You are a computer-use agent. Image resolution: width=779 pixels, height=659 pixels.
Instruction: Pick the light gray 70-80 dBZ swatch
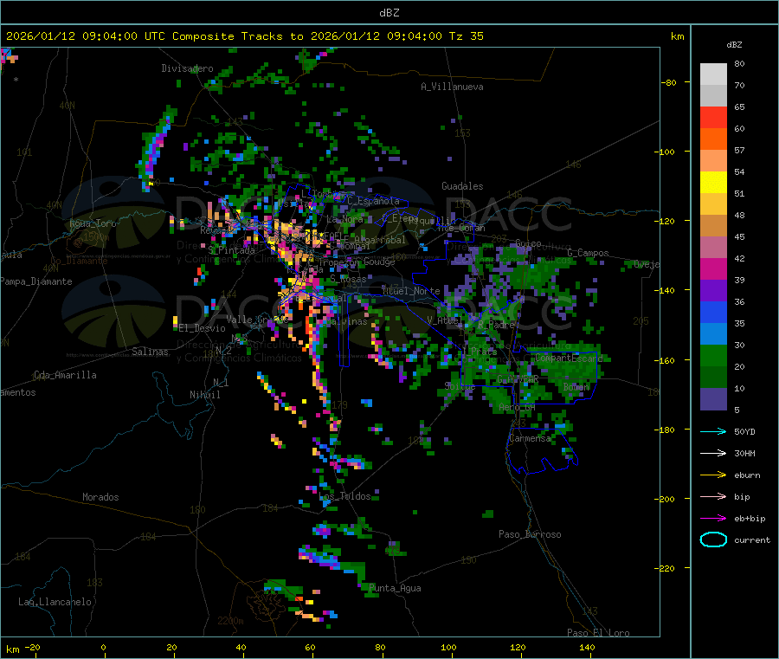tap(713, 74)
